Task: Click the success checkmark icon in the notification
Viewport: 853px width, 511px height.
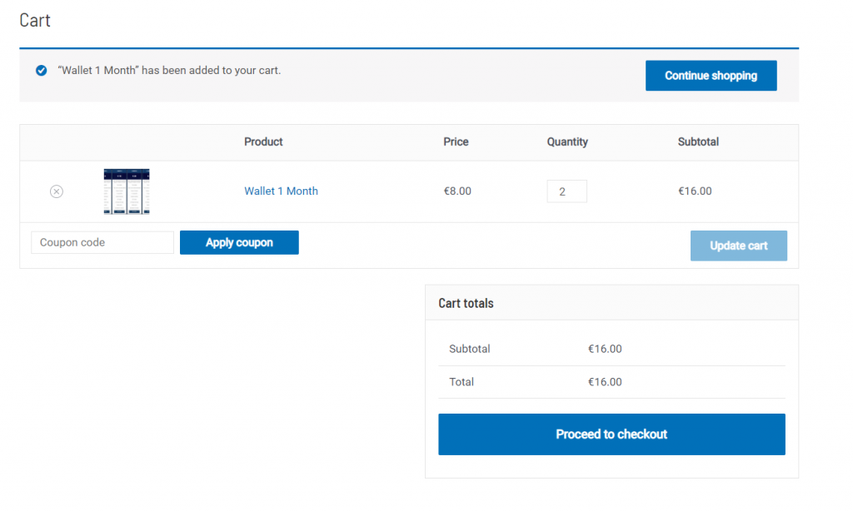Action: coord(41,71)
